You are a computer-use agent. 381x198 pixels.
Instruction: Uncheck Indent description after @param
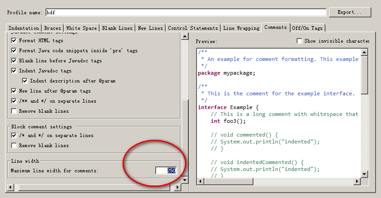(25, 81)
